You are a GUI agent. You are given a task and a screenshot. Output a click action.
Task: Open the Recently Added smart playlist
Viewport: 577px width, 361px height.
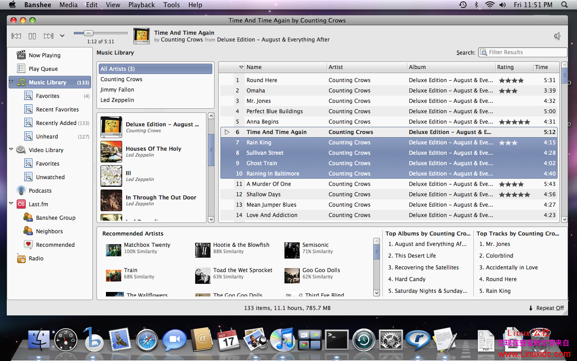(56, 123)
